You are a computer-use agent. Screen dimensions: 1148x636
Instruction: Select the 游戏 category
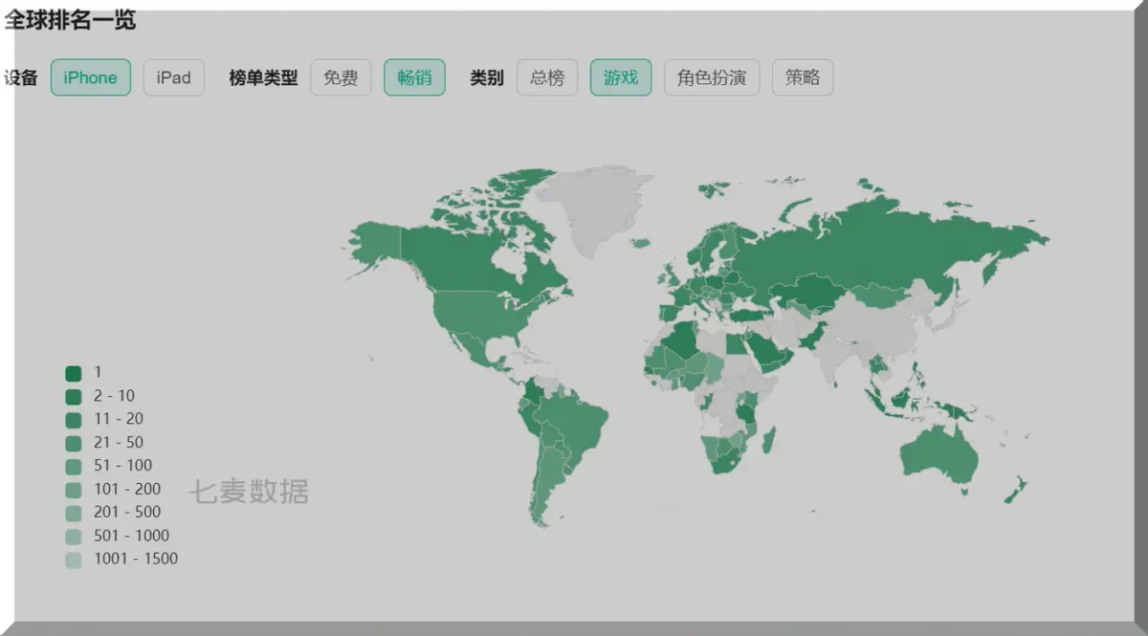tap(620, 77)
